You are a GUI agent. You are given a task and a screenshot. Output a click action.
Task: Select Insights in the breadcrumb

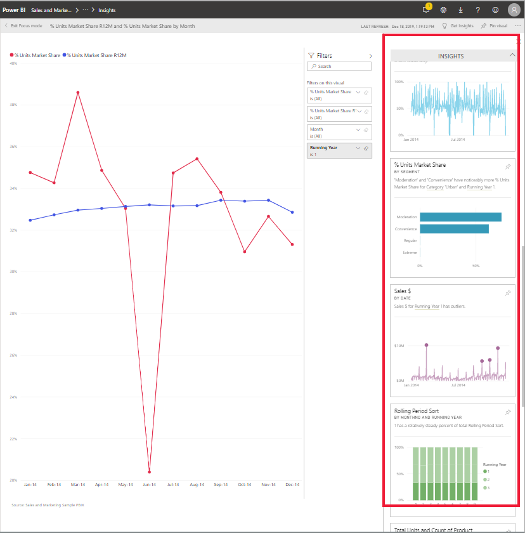tap(106, 10)
